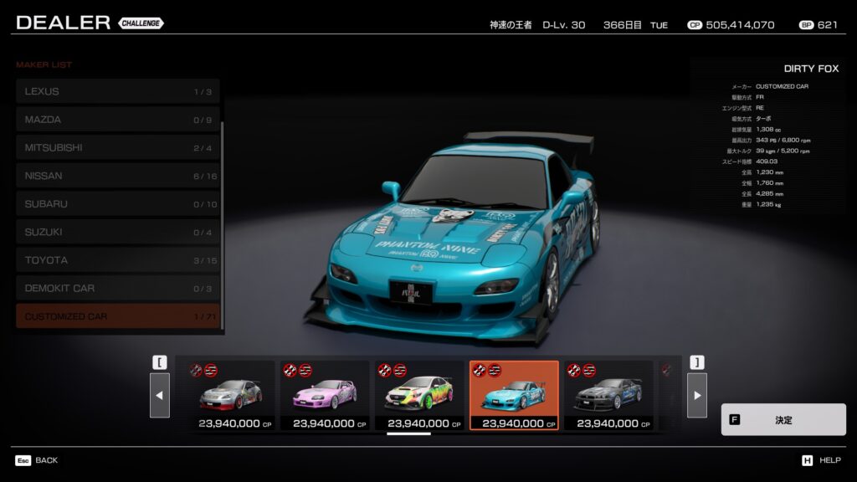Click the BACK label
Viewport: 857px width, 482px height.
[47, 460]
